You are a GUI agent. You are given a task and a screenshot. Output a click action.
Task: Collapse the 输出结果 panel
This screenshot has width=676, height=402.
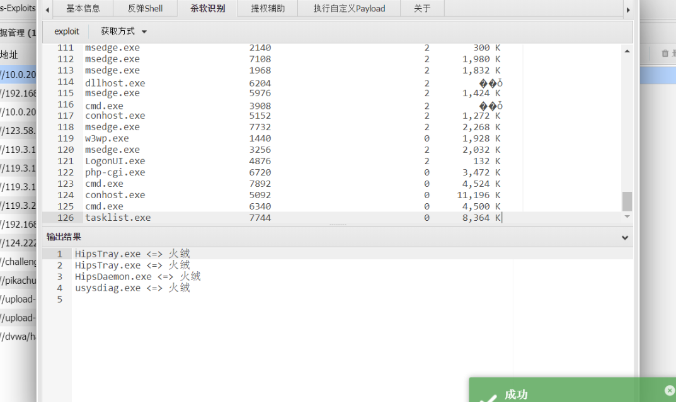[x=625, y=238]
